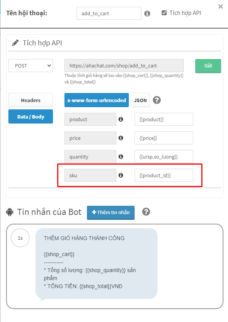Click info icon beside quantity field
Viewport: 228px width, 322px height.
click(121, 157)
